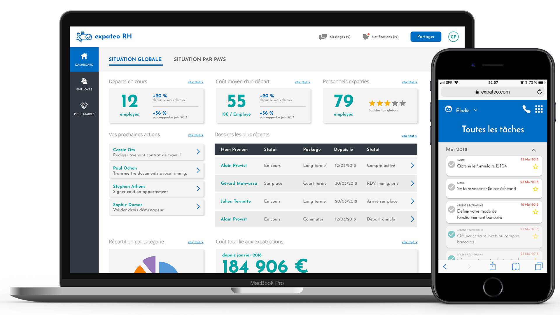Click the phone call icon on mobile
This screenshot has height=315, width=560.
(x=524, y=109)
